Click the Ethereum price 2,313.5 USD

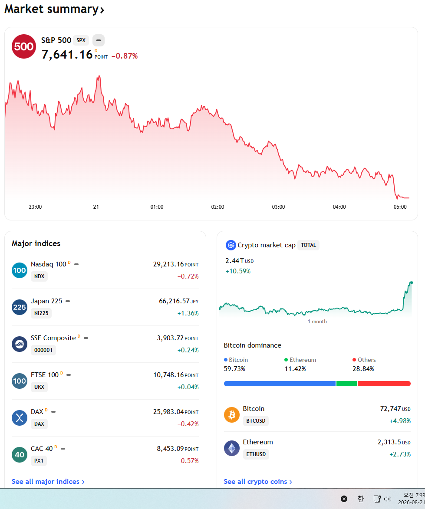tap(394, 442)
